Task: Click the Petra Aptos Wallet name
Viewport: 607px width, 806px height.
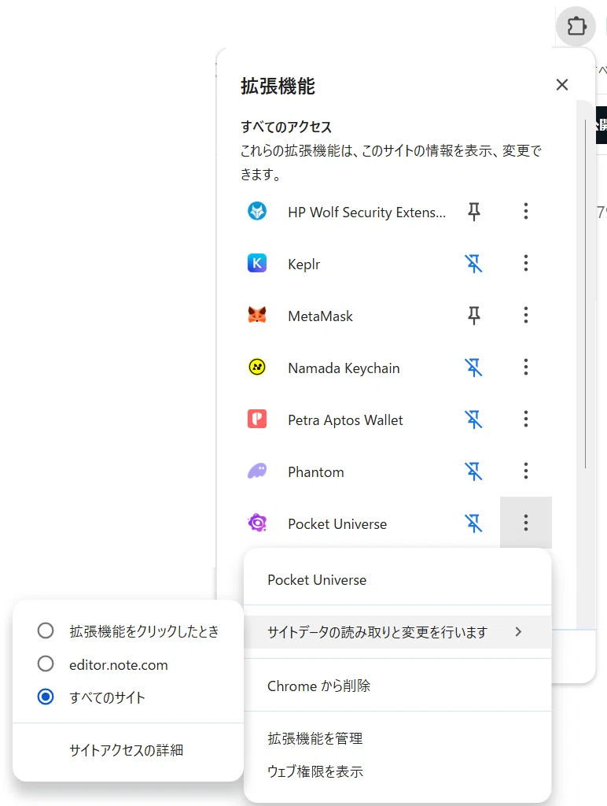Action: 345,420
